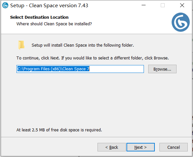Click the large Clean Space swirl logo
The width and height of the screenshot is (193, 157).
[x=180, y=22]
